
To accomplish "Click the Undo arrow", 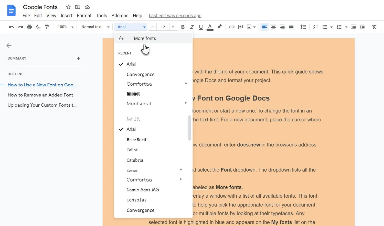I will click(11, 27).
